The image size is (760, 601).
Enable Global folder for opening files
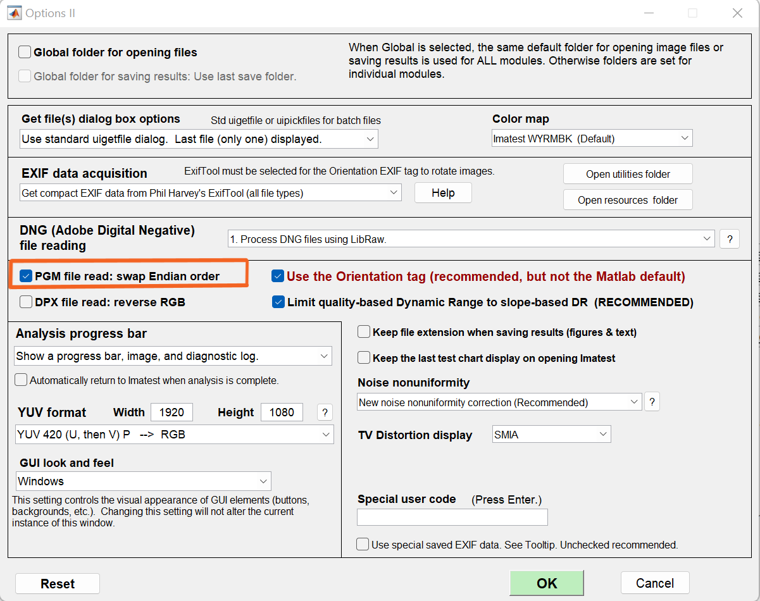pos(25,53)
